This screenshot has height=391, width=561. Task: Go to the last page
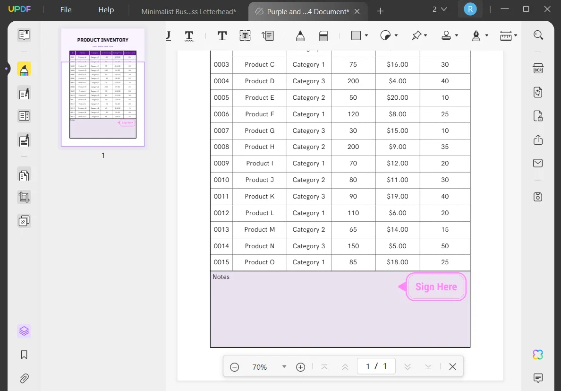pos(428,367)
